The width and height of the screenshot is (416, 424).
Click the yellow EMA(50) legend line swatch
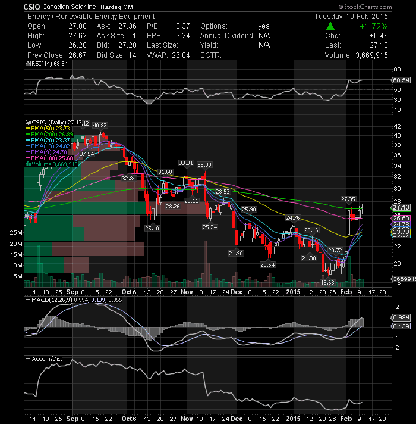pos(28,129)
